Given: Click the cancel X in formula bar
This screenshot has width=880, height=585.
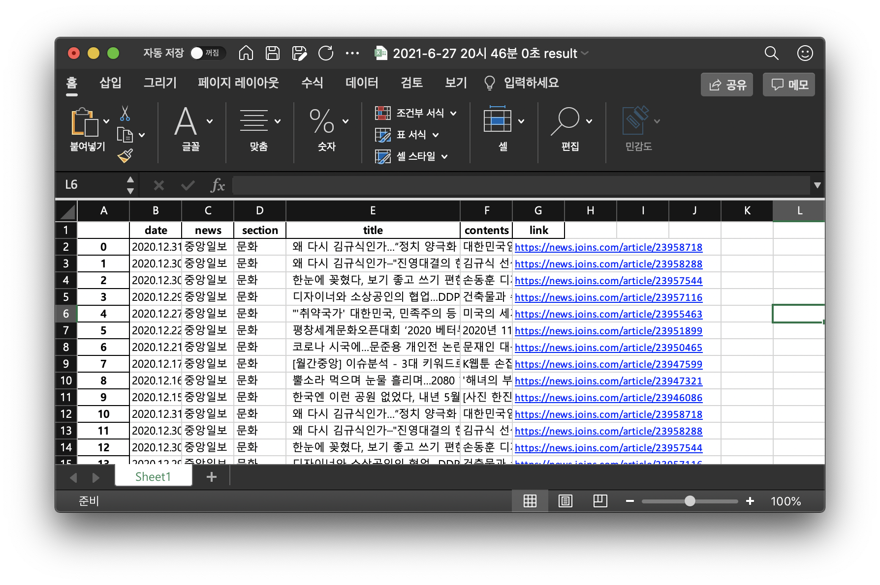Looking at the screenshot, I should click(158, 185).
